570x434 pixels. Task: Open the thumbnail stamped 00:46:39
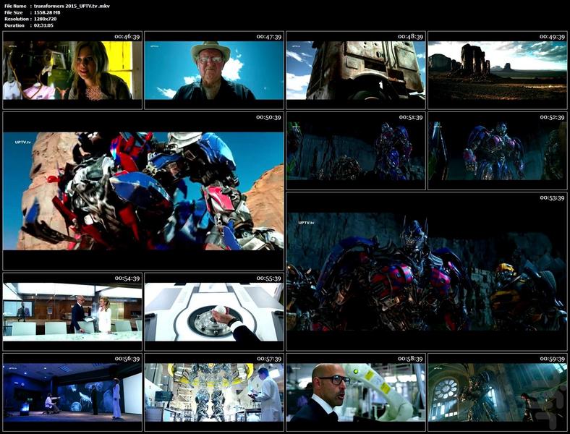(72, 70)
